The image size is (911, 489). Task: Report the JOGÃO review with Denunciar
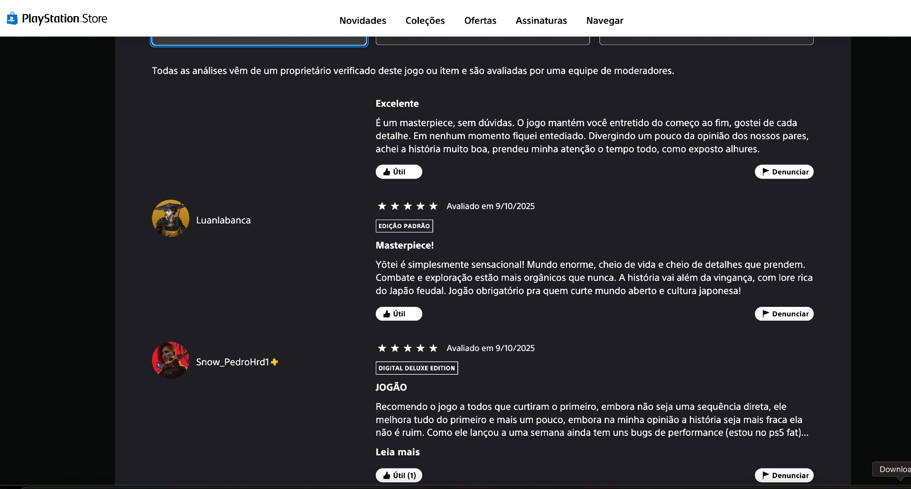(x=784, y=475)
